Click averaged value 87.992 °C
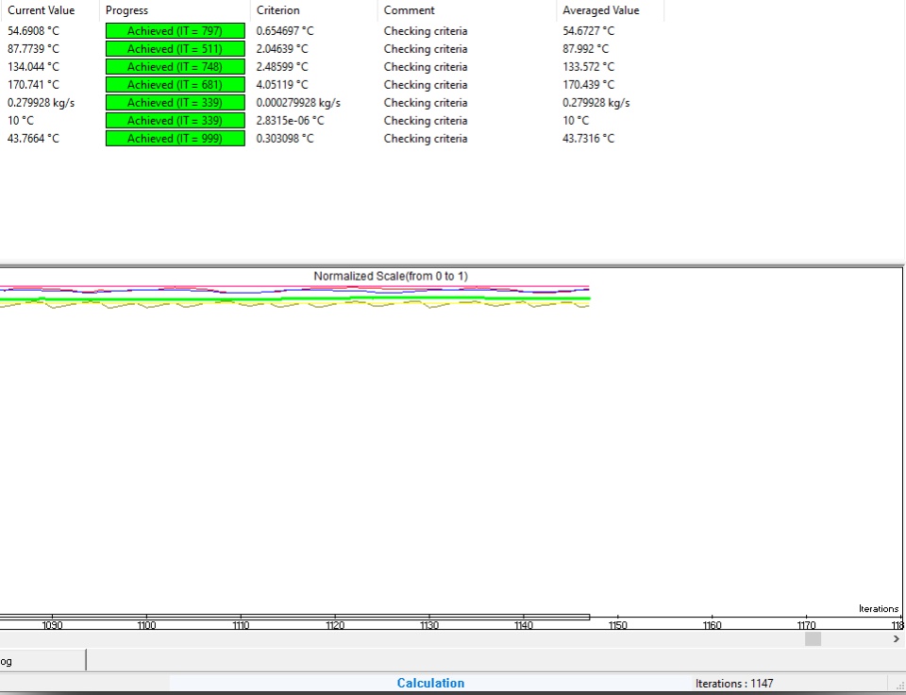Image resolution: width=906 pixels, height=695 pixels. tap(585, 48)
